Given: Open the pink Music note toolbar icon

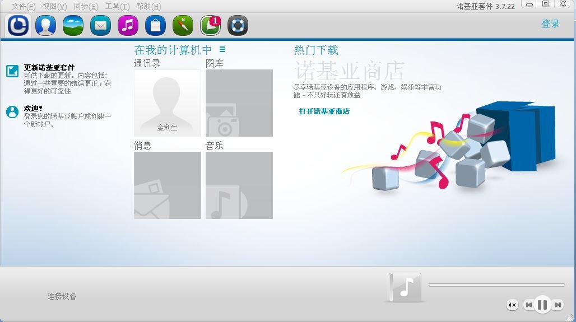Looking at the screenshot, I should click(128, 26).
